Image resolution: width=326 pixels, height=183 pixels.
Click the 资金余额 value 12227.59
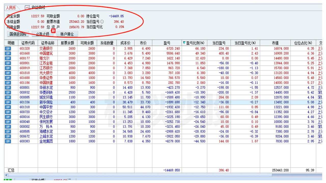[x=37, y=16]
